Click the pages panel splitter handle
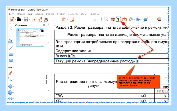This screenshot has height=111, width=177. click(x=46, y=79)
